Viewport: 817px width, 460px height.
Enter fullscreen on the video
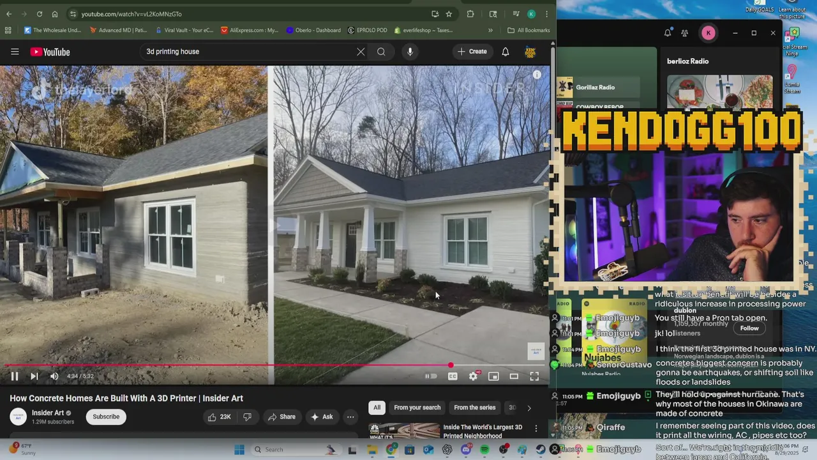point(534,376)
